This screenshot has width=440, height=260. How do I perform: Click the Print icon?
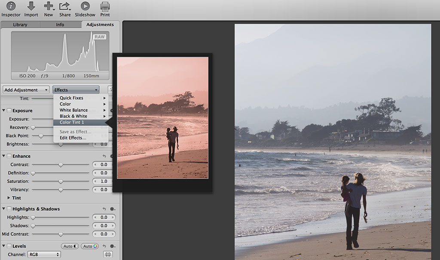pos(105,6)
